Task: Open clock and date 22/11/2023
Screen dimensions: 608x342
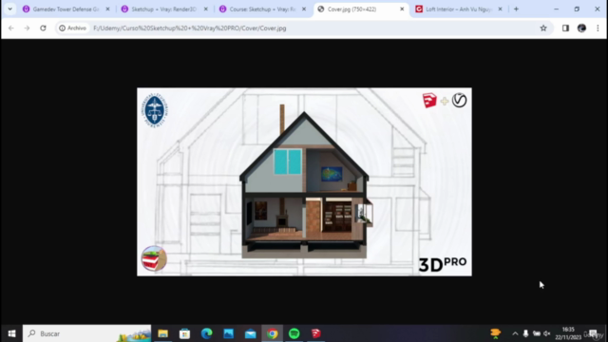Action: (x=568, y=333)
